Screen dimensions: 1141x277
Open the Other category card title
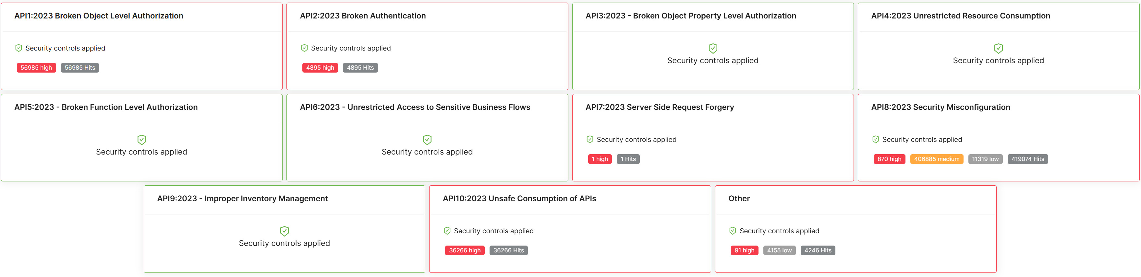[x=739, y=199]
